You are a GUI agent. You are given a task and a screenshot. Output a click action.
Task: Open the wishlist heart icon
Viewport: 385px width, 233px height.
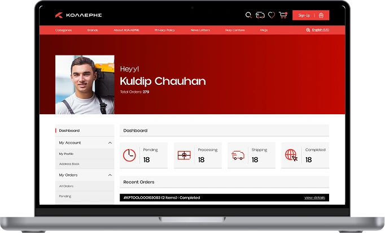click(x=272, y=15)
